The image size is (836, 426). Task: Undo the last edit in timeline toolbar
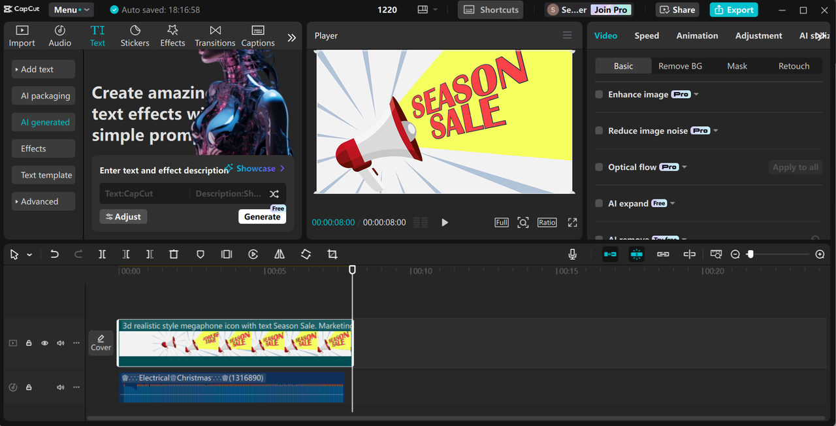point(55,254)
